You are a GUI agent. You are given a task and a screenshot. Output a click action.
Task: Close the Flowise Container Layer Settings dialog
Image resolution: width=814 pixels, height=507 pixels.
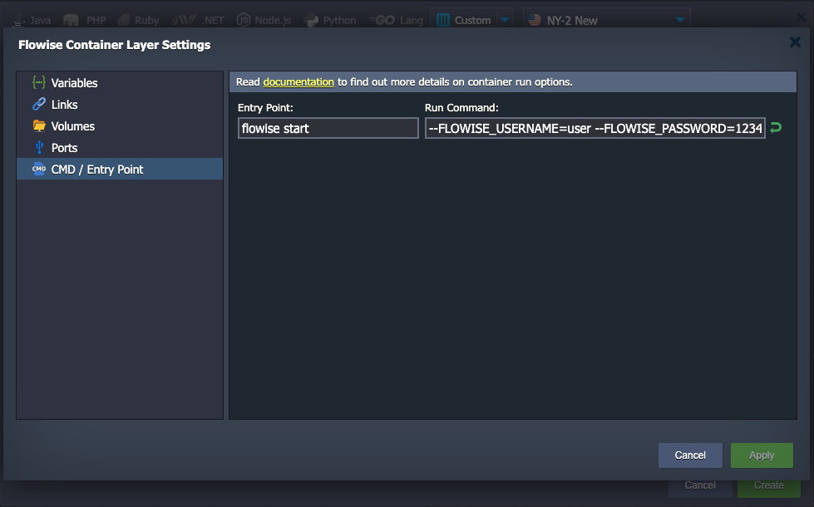(x=795, y=42)
